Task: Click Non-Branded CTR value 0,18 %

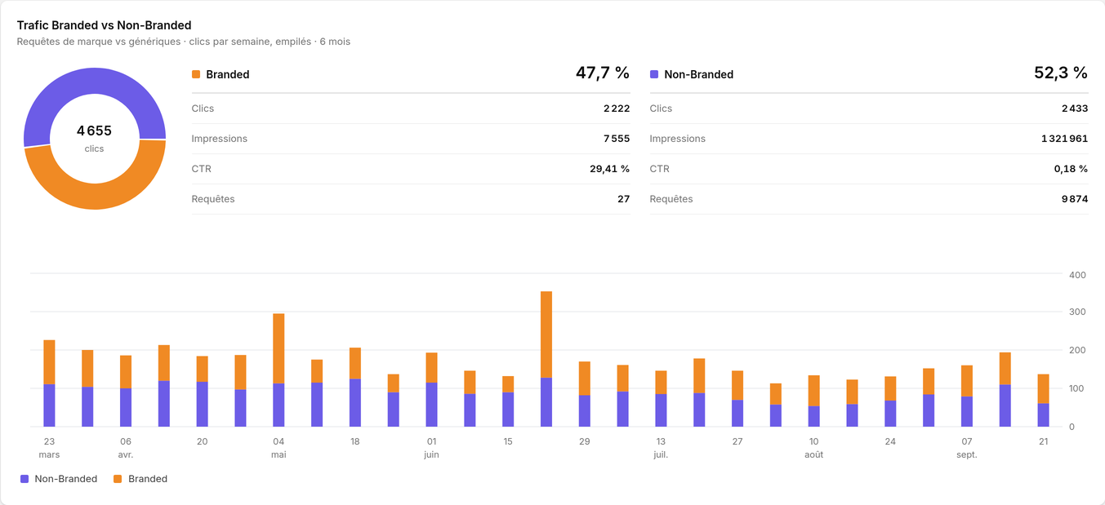Action: (1071, 169)
